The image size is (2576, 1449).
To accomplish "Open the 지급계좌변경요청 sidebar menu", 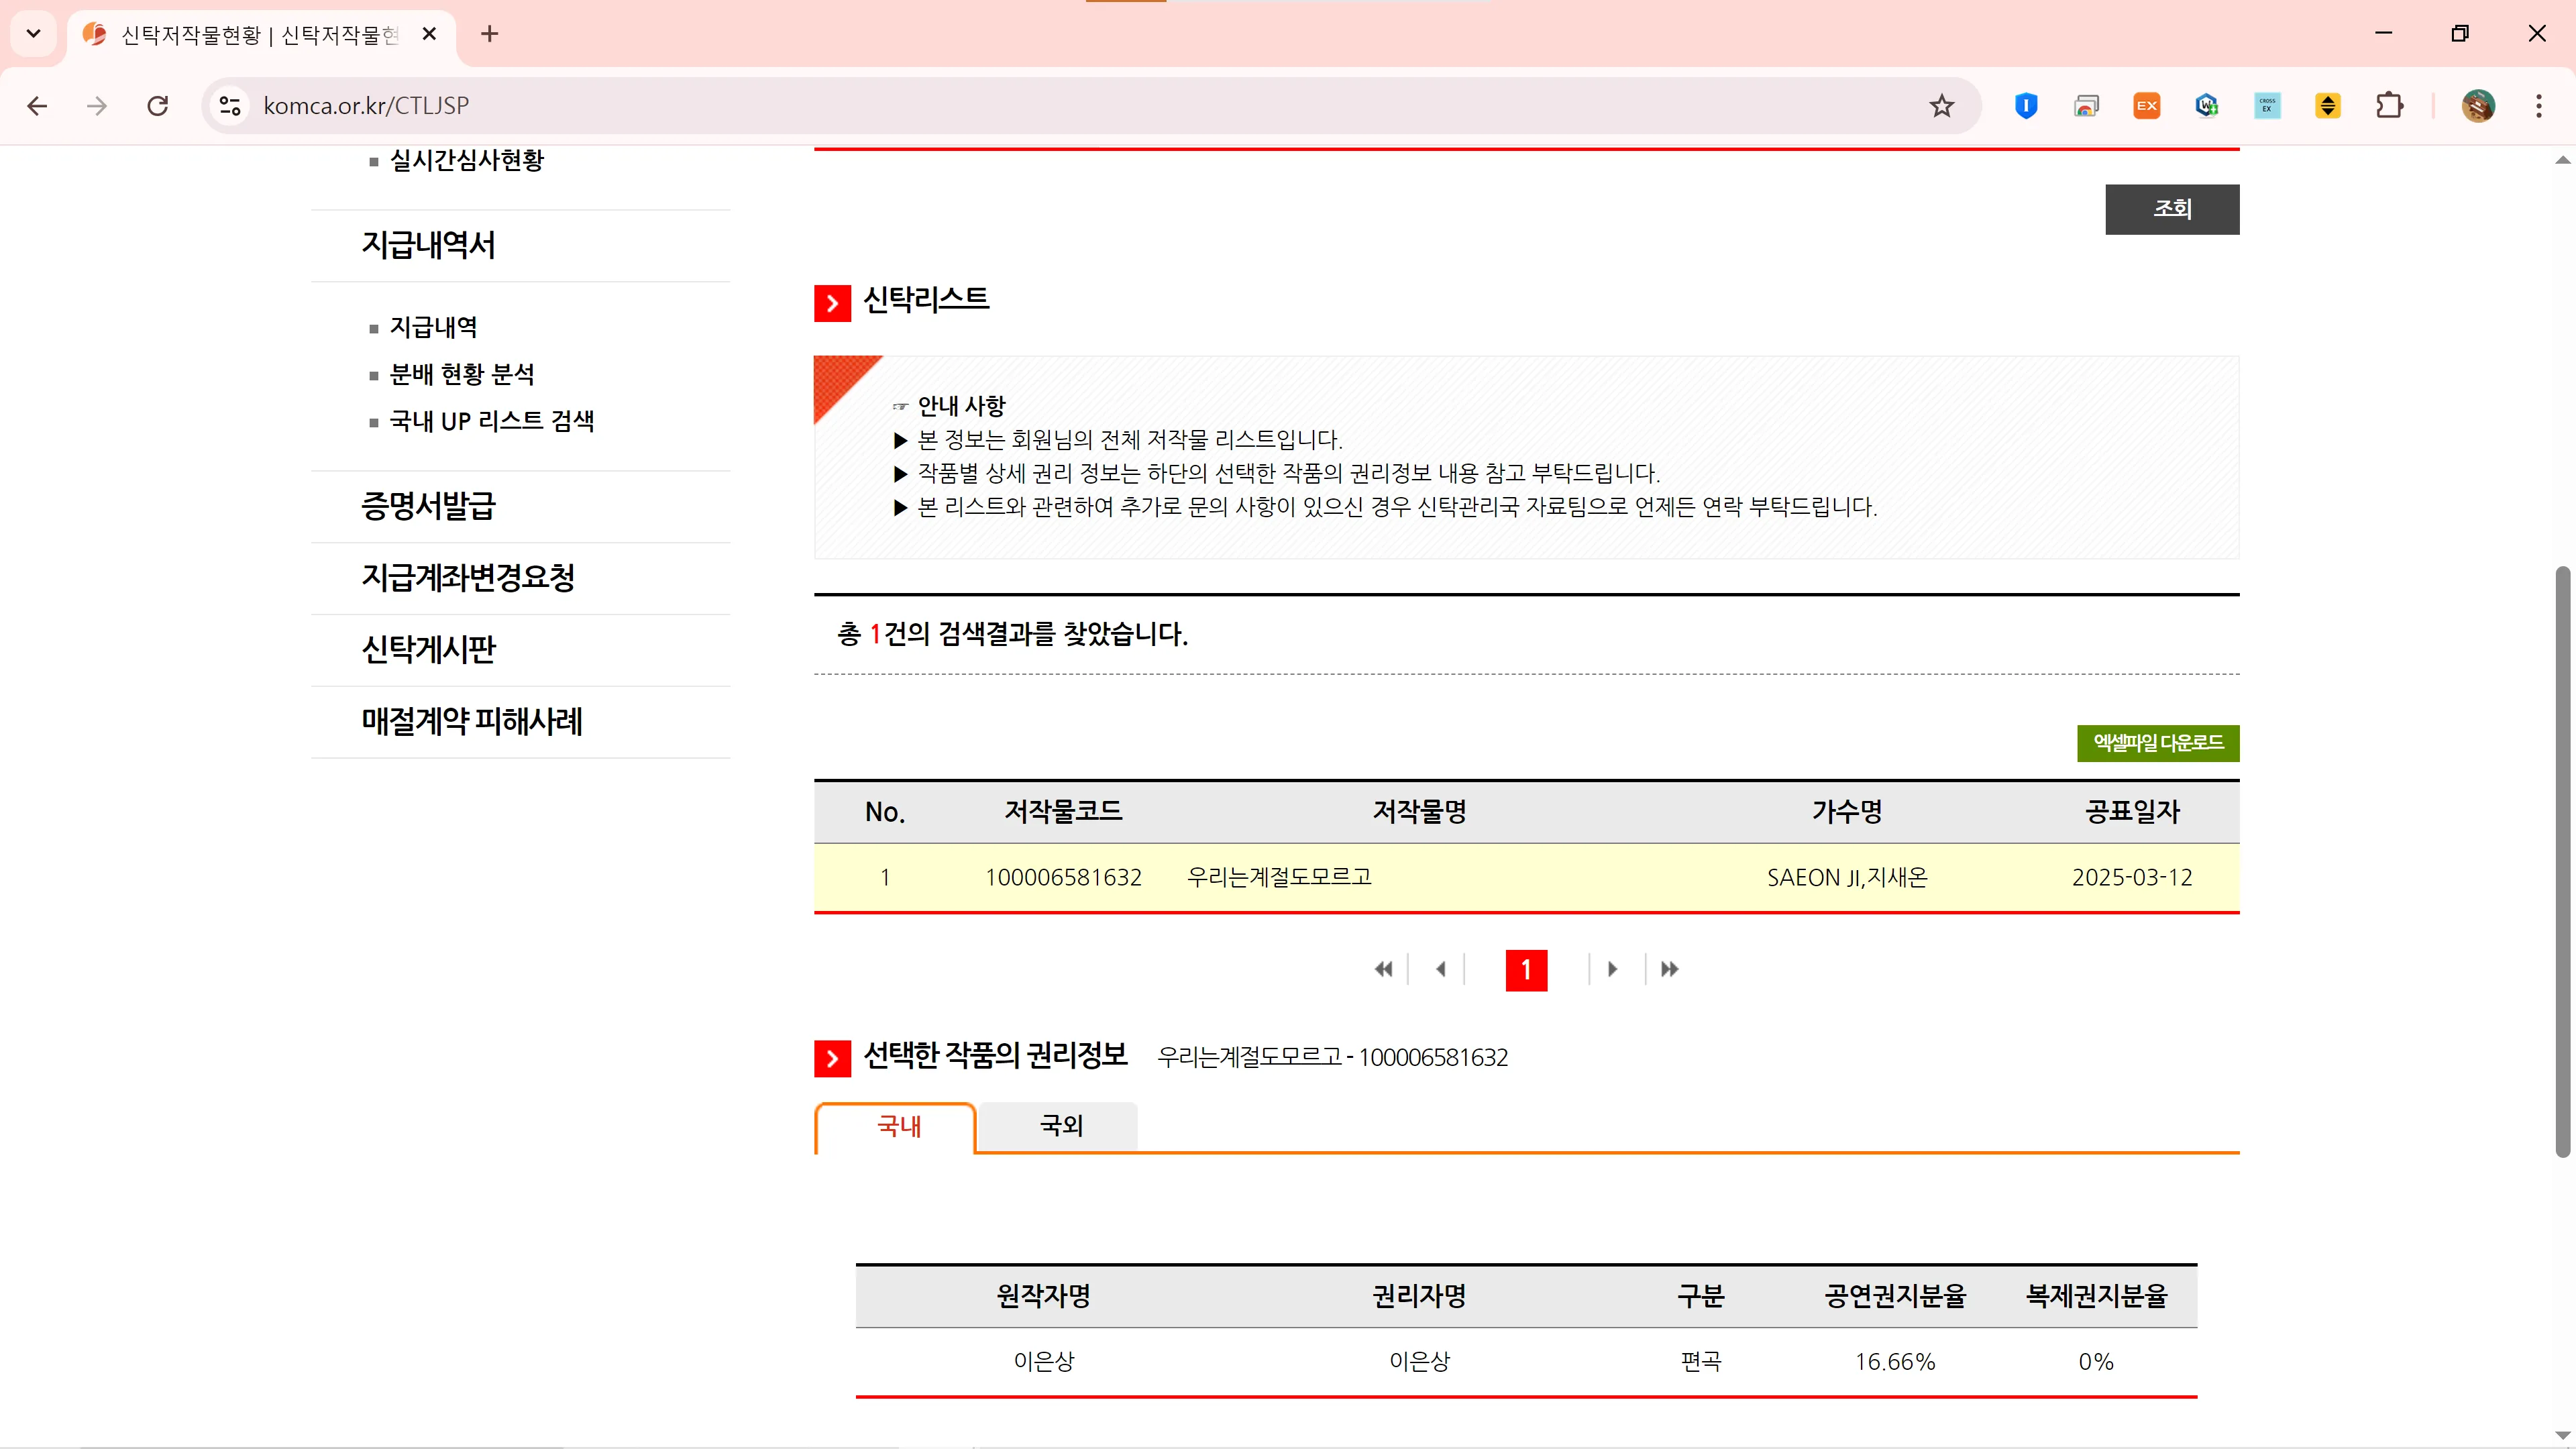I will [x=468, y=578].
